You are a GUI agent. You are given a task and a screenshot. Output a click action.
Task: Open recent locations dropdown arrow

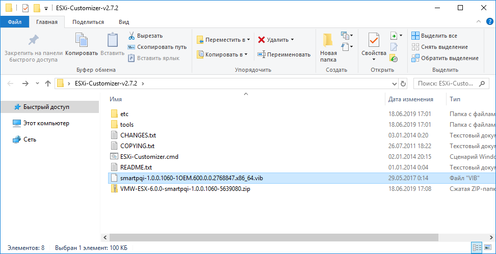coord(37,83)
